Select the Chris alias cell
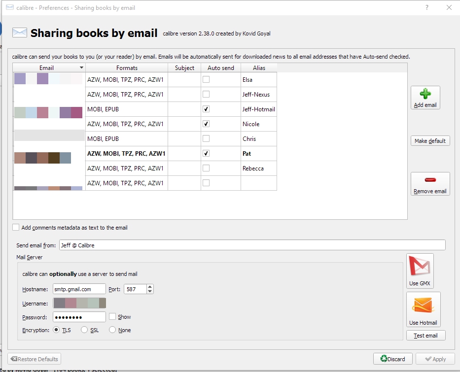The image size is (460, 372). click(259, 138)
